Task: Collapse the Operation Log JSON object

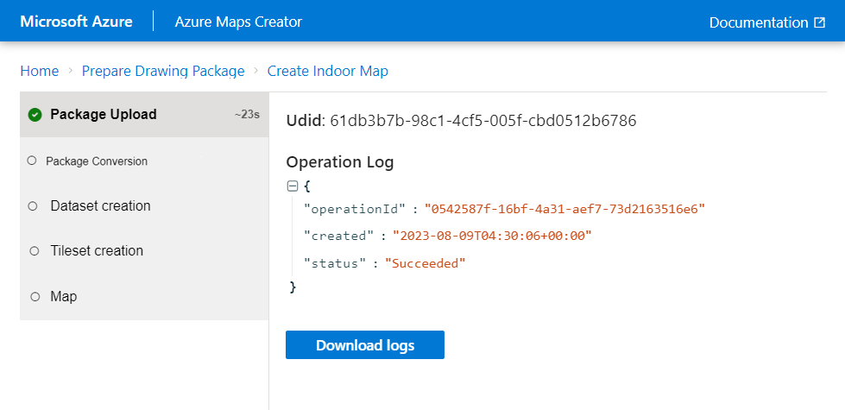Action: (293, 186)
